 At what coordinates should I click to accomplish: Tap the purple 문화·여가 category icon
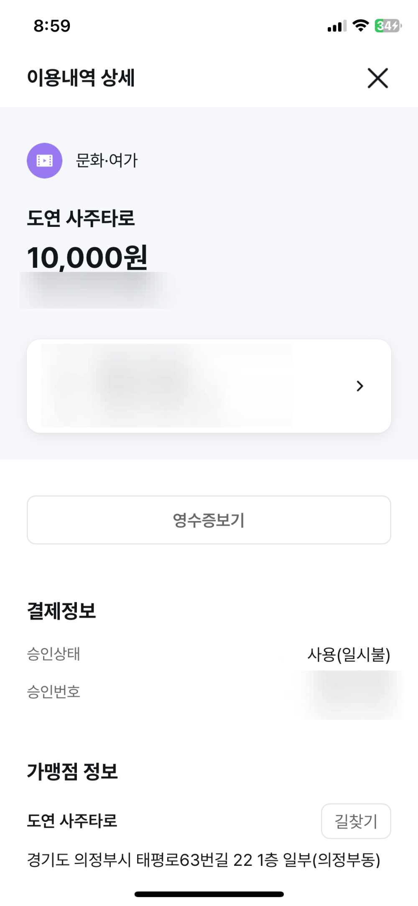point(45,161)
